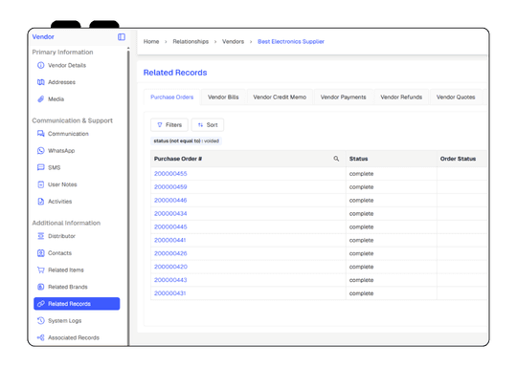This screenshot has width=517, height=367.
Task: Click complete status for order 200000455
Action: click(361, 173)
